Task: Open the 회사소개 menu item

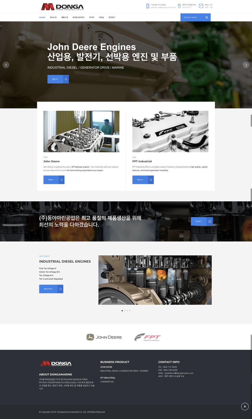Action: (x=53, y=17)
